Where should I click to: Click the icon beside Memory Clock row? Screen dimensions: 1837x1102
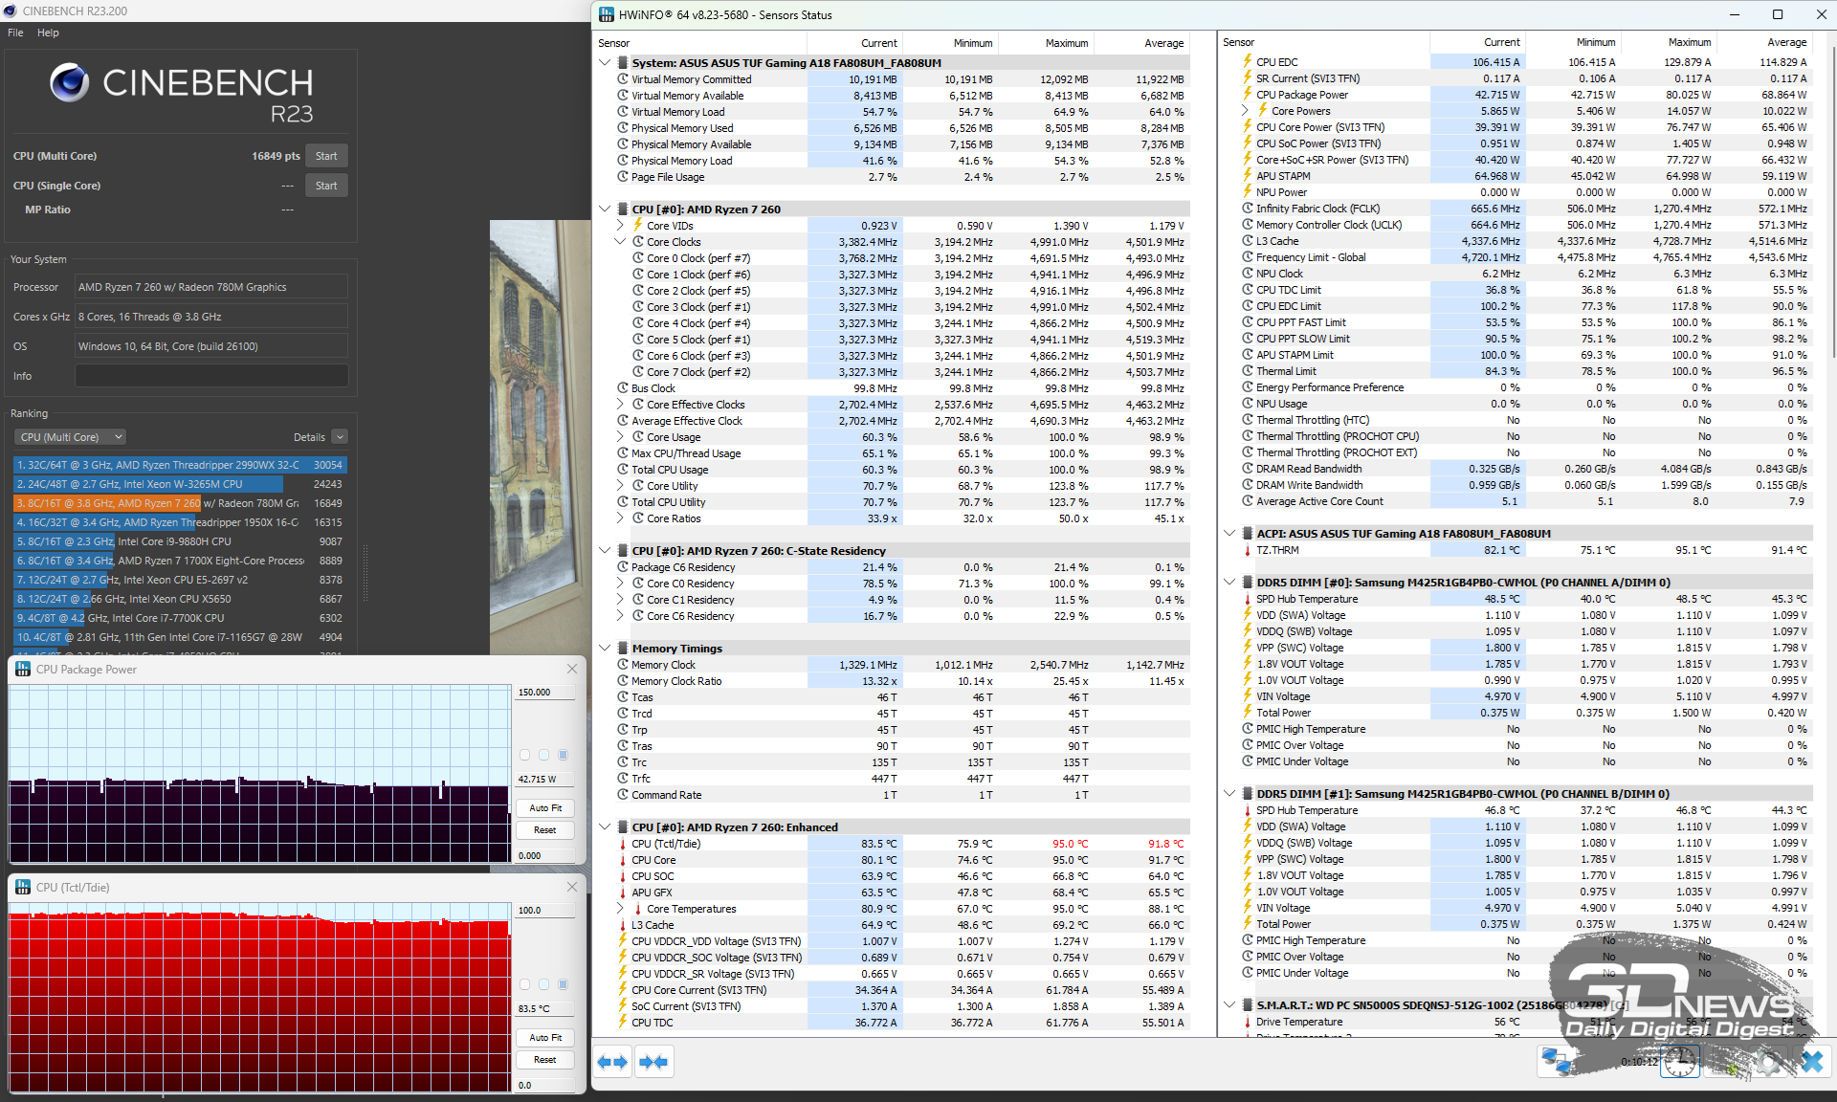tap(623, 665)
